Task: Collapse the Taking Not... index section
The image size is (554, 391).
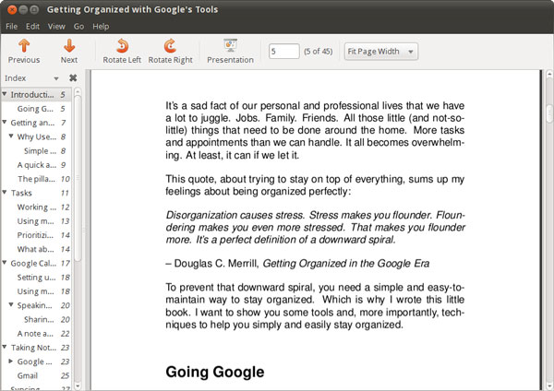Action: click(5, 347)
